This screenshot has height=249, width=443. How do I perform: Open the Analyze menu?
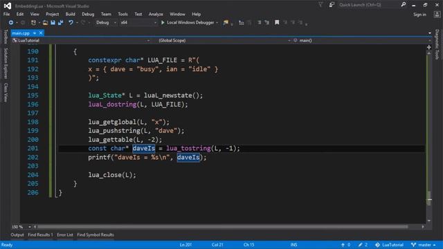(x=156, y=14)
